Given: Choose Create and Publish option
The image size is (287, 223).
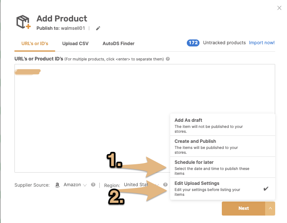Looking at the screenshot, I should pos(223,146).
